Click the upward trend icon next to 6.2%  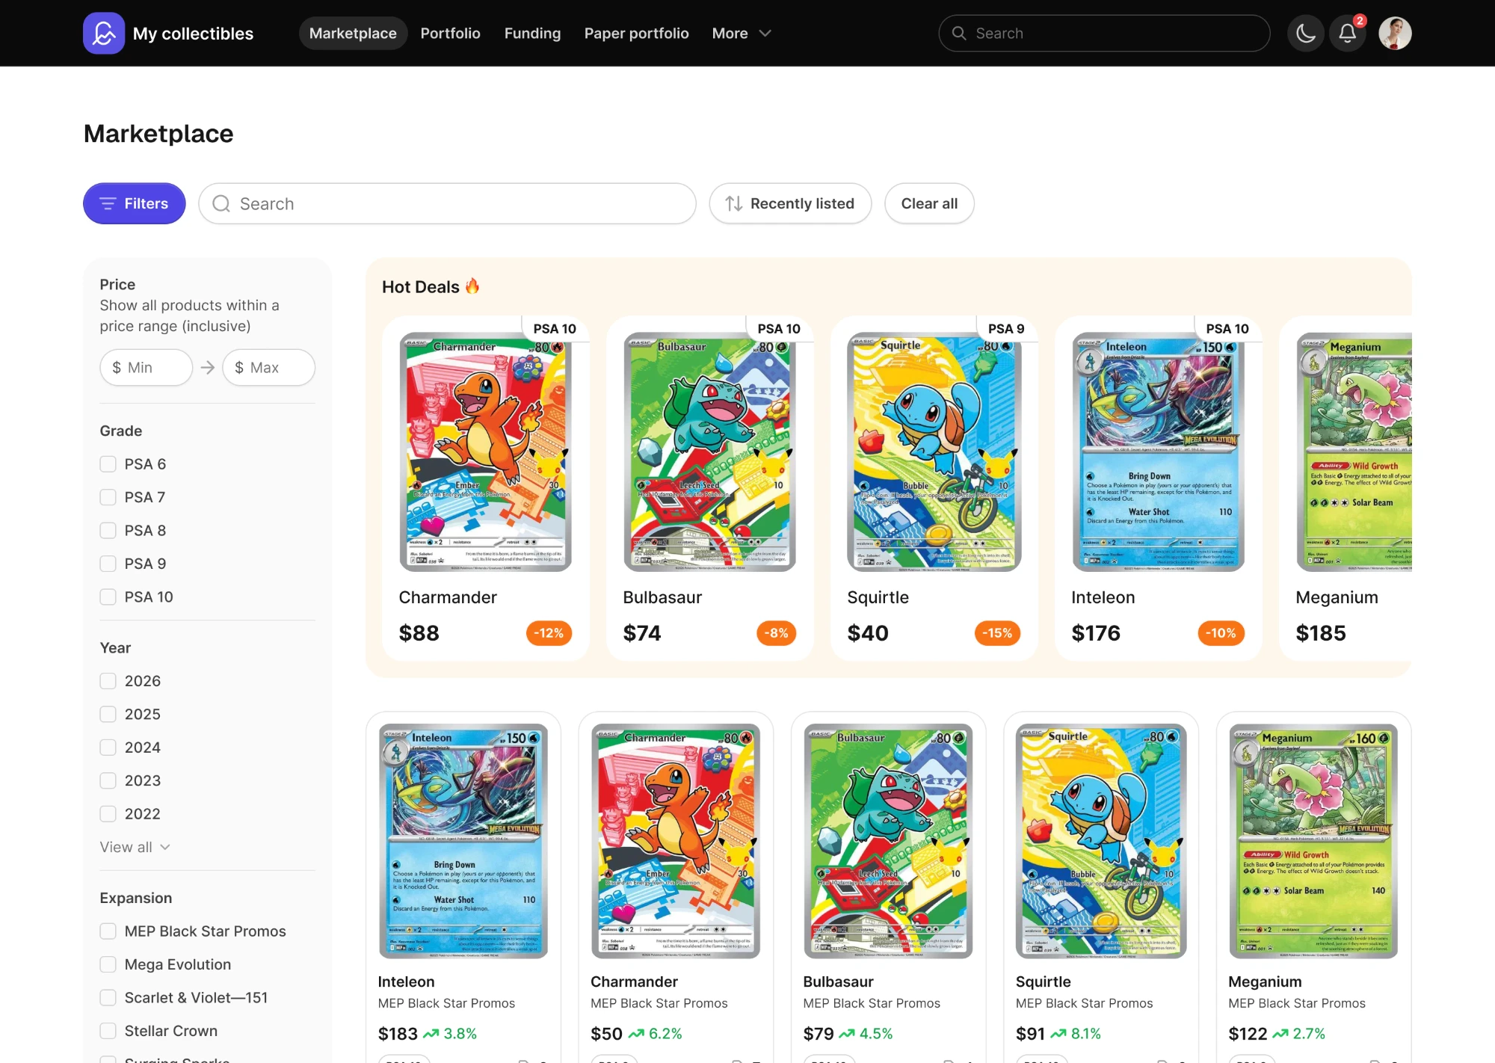point(636,1034)
